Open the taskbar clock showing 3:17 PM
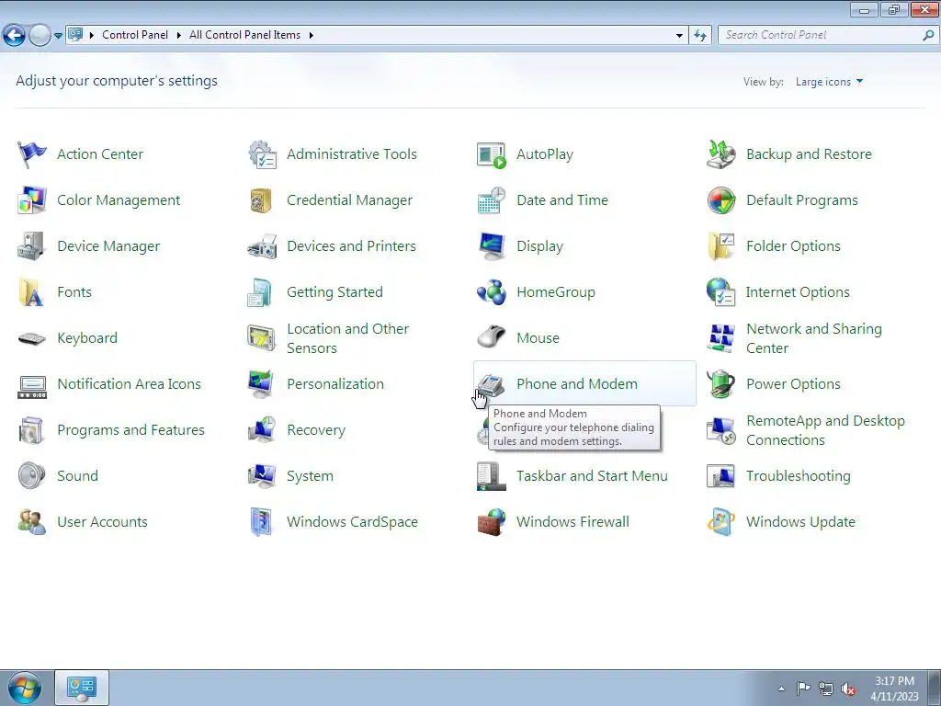Screen dimensions: 941x706 coord(894,689)
